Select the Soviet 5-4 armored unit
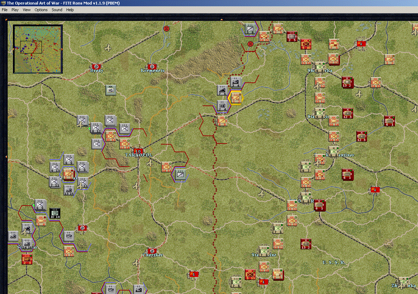 [x=41, y=221]
